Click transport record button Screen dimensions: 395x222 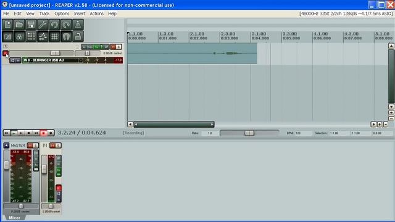[x=44, y=133]
